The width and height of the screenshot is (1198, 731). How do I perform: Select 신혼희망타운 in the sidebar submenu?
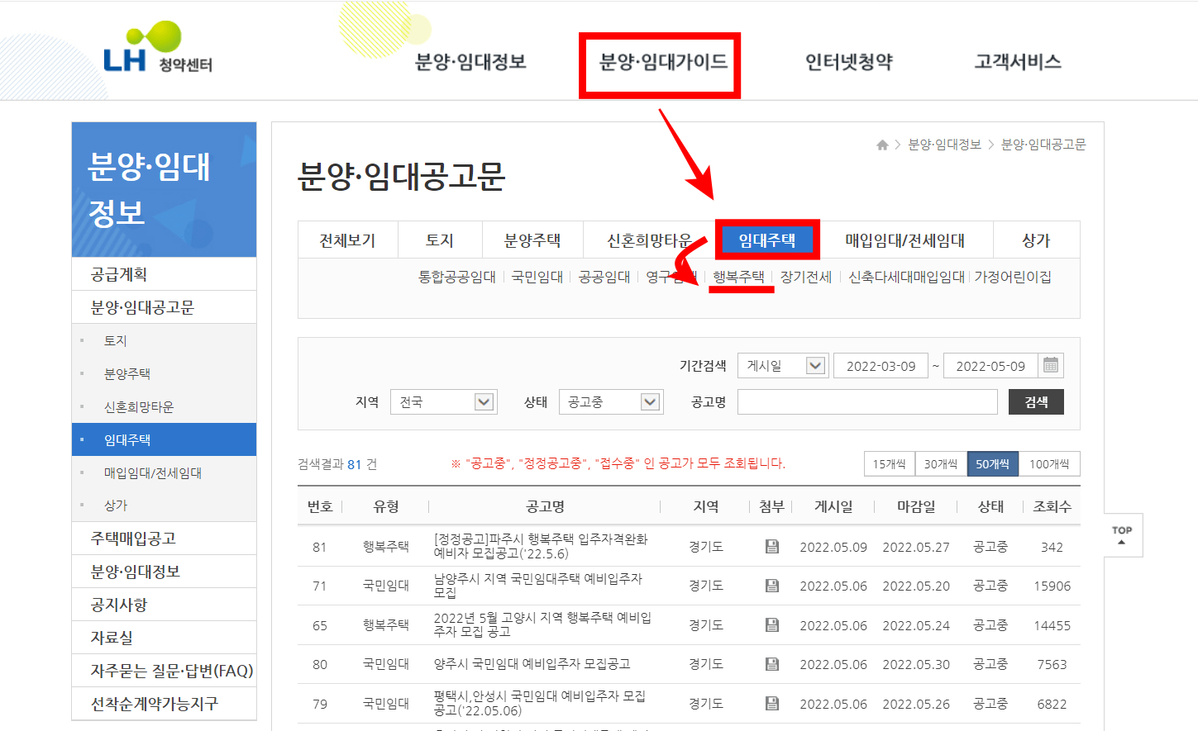tap(164, 406)
